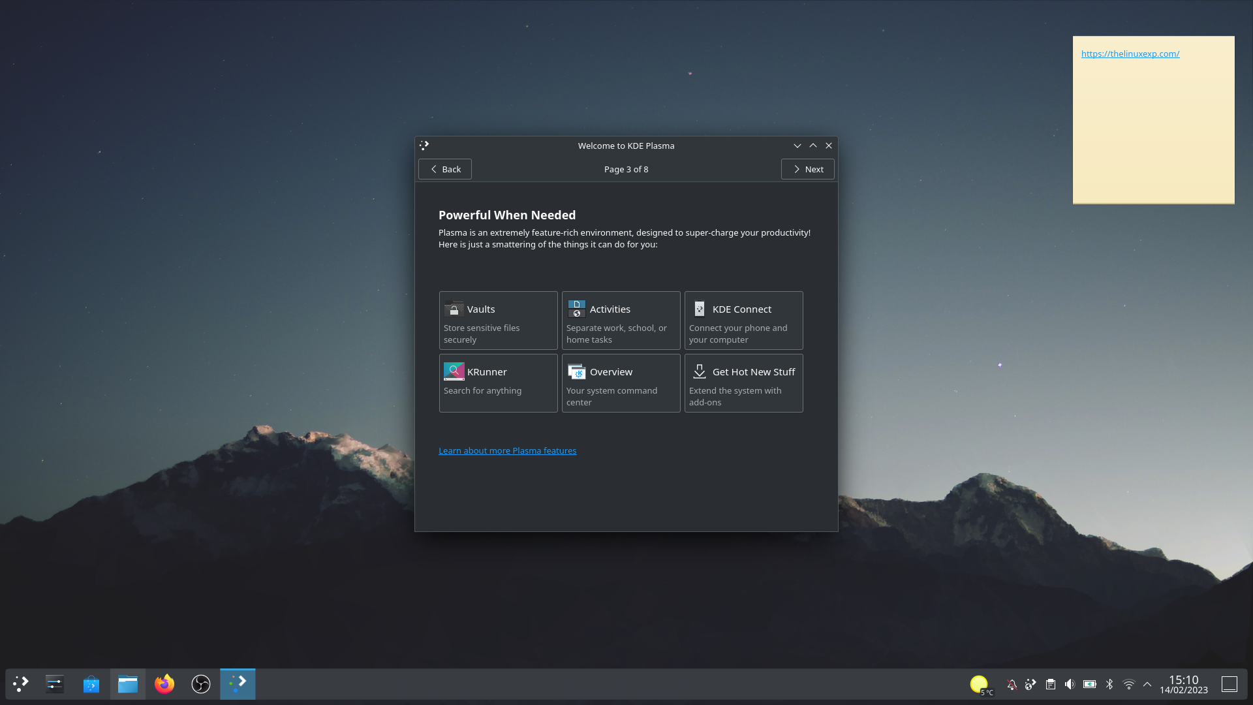Open the Bluetooth tray icon
This screenshot has height=705, width=1253.
click(1109, 684)
